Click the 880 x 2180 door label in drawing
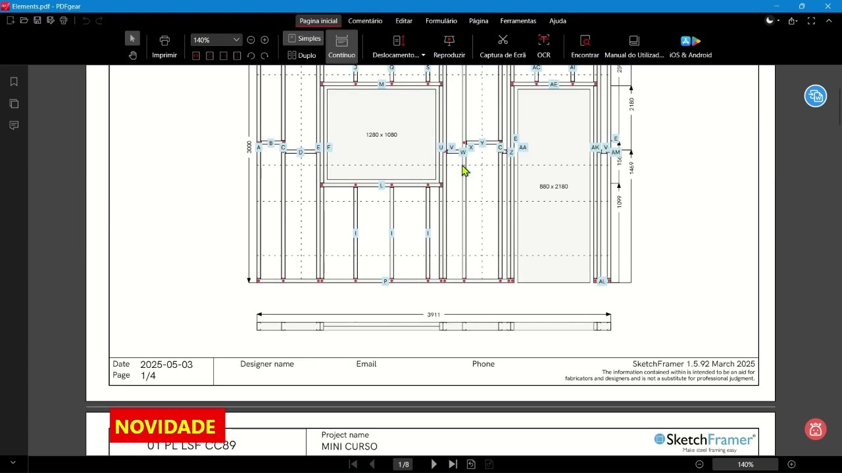Viewport: 842px width, 473px height. 554,187
